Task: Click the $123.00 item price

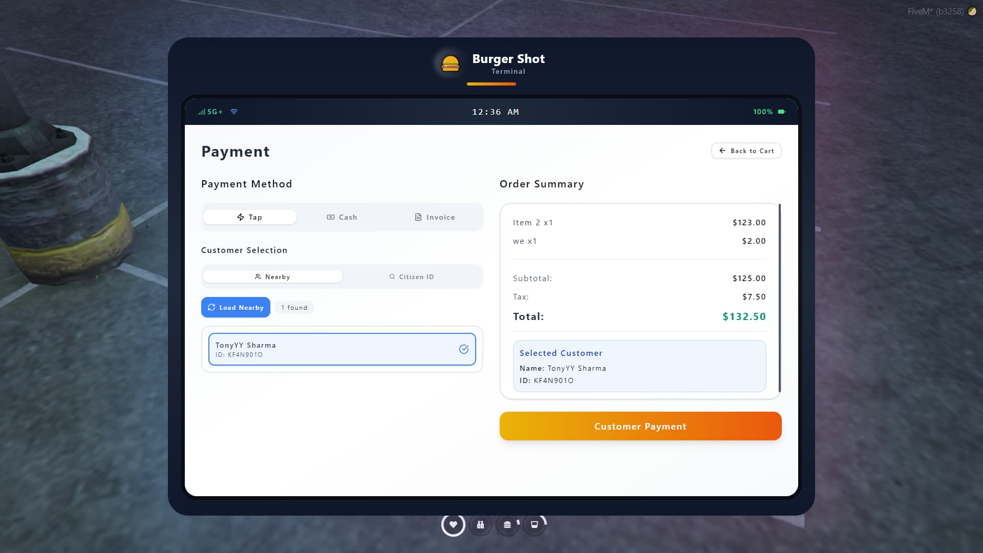Action: 749,222
